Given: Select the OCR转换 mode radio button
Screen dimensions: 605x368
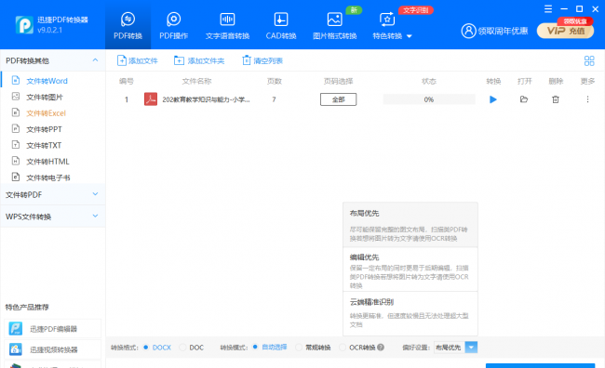Looking at the screenshot, I should [x=343, y=348].
